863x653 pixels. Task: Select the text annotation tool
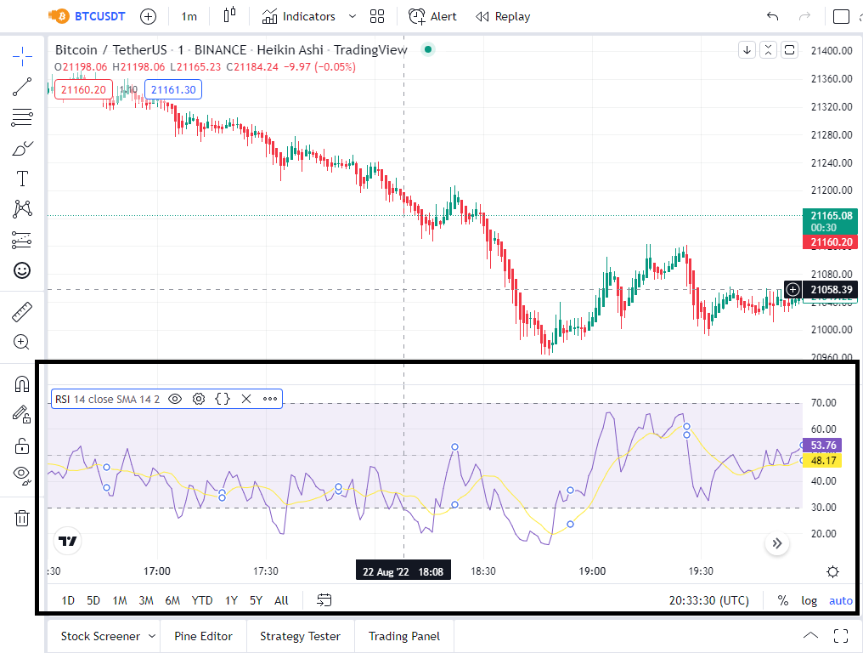click(x=22, y=179)
